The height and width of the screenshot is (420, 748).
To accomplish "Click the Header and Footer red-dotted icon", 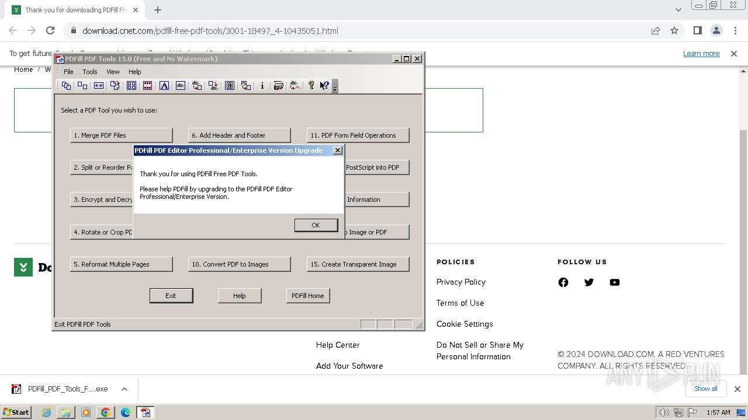I will pos(148,86).
